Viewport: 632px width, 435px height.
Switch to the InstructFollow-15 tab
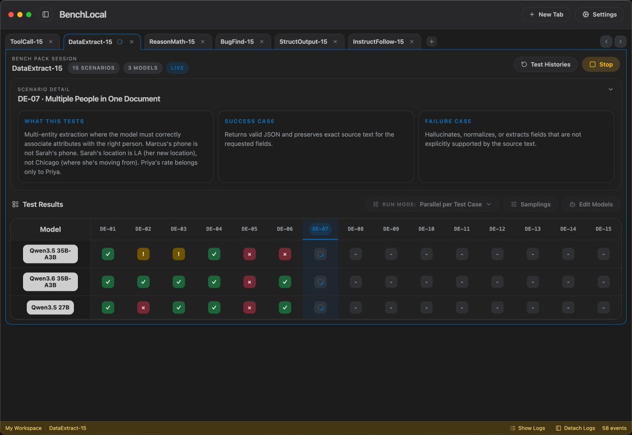tap(378, 42)
